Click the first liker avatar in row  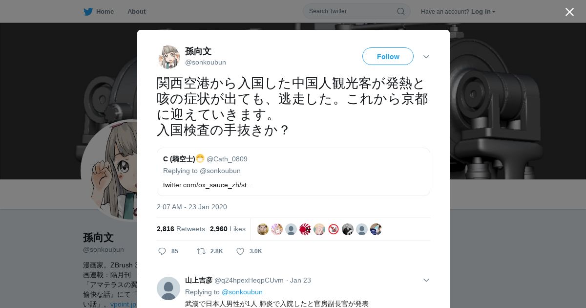(x=263, y=229)
